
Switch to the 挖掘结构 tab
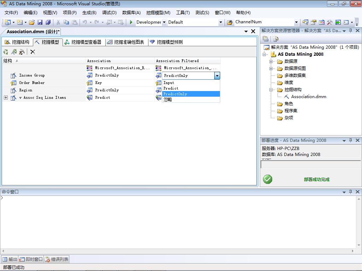pos(17,42)
